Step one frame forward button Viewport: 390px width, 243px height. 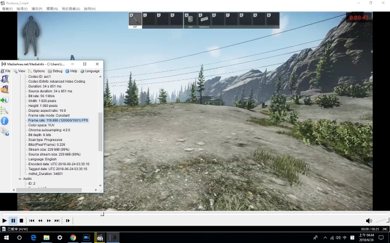tap(68, 220)
